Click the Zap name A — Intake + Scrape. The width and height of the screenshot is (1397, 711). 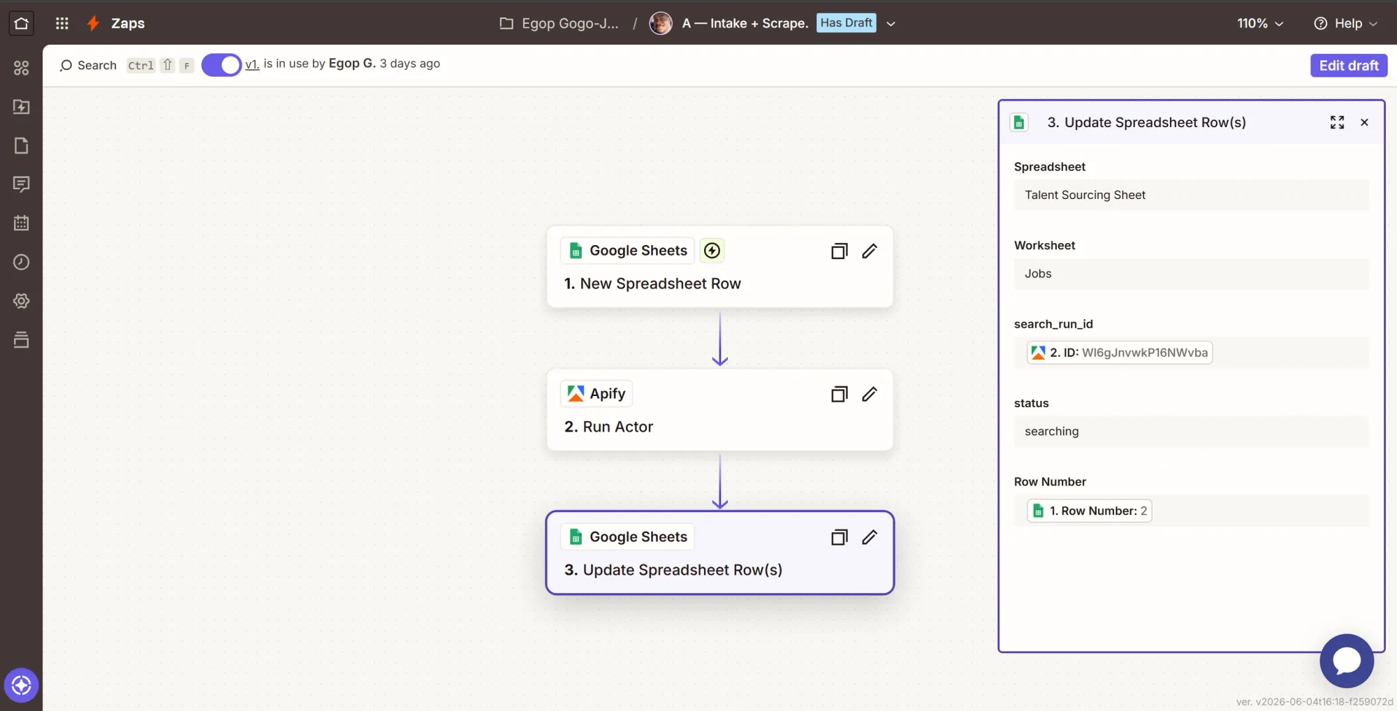click(x=745, y=24)
